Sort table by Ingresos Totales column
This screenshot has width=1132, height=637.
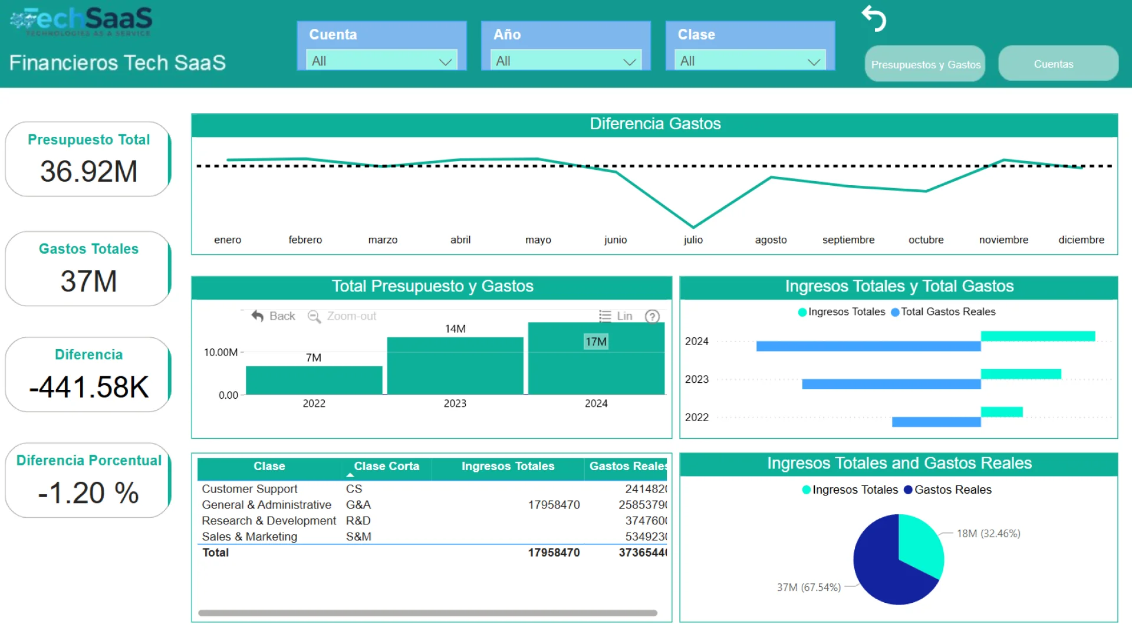(x=508, y=467)
